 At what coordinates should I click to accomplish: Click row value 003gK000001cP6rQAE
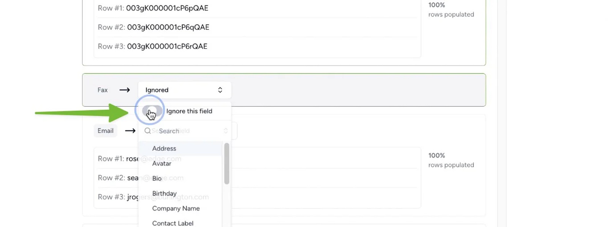click(167, 46)
